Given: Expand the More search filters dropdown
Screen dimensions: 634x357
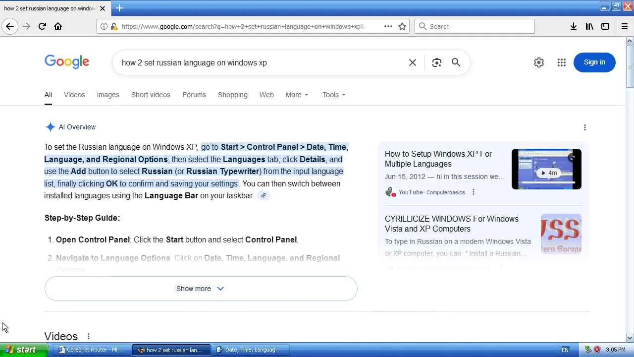Looking at the screenshot, I should [x=297, y=95].
